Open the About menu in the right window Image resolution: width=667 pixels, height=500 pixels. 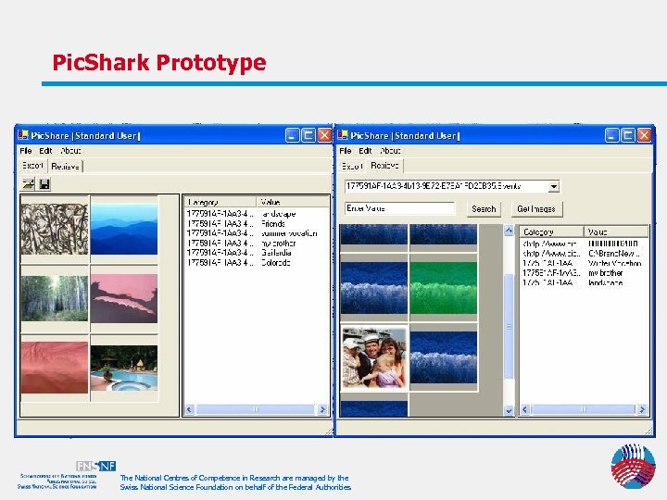tap(390, 151)
